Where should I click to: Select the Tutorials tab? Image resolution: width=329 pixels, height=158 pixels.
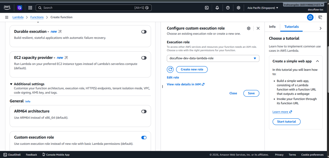[292, 27]
